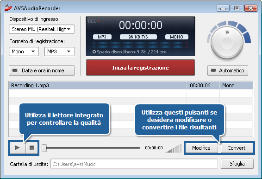
Task: Click the 96 KBIT/S bitrate indicator
Action: click(138, 37)
